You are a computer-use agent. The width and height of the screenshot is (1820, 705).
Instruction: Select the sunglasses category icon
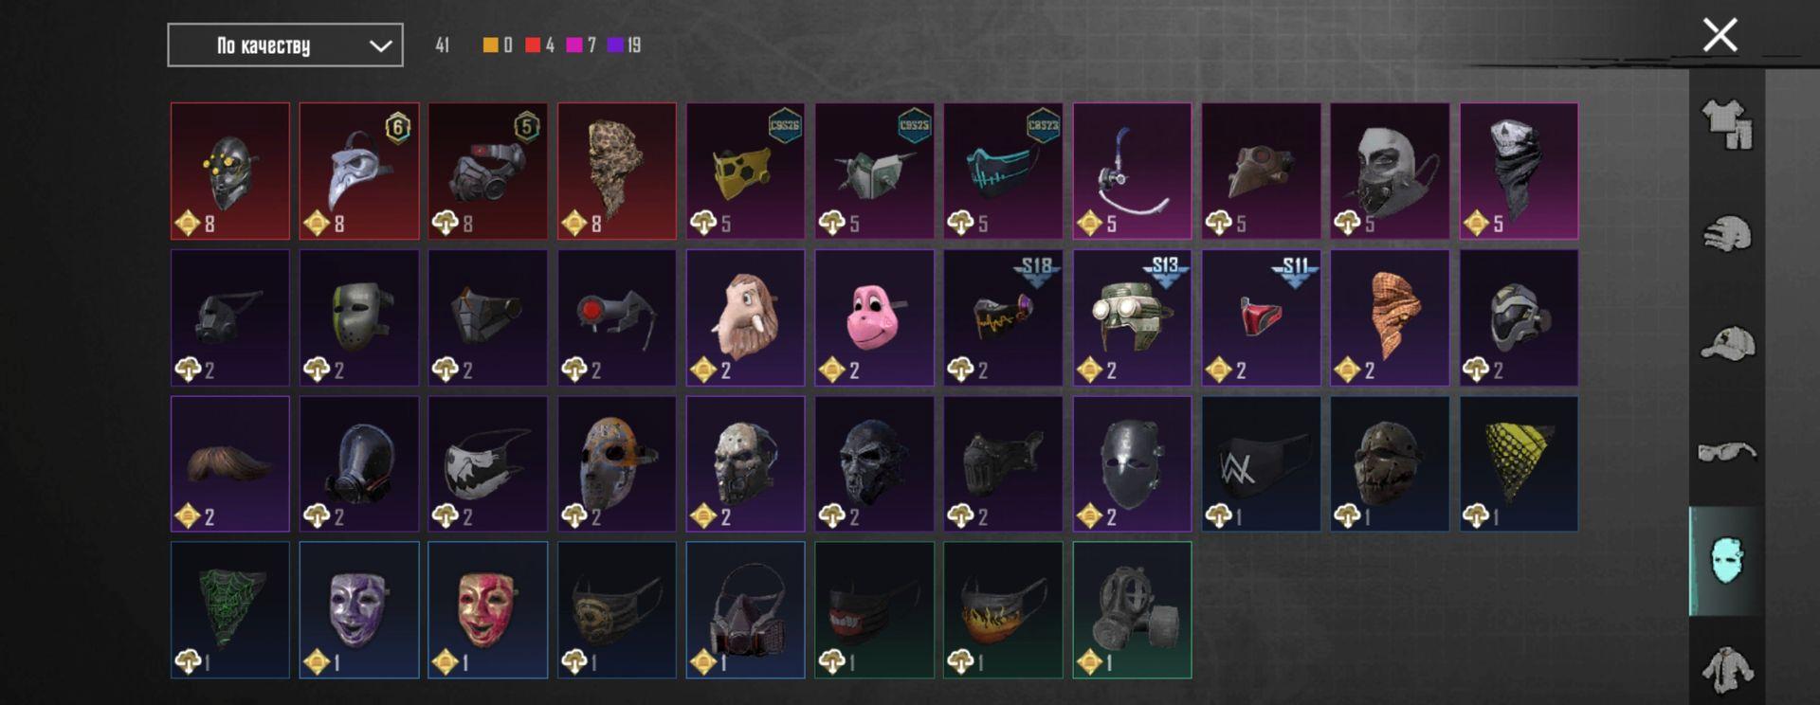coord(1727,452)
